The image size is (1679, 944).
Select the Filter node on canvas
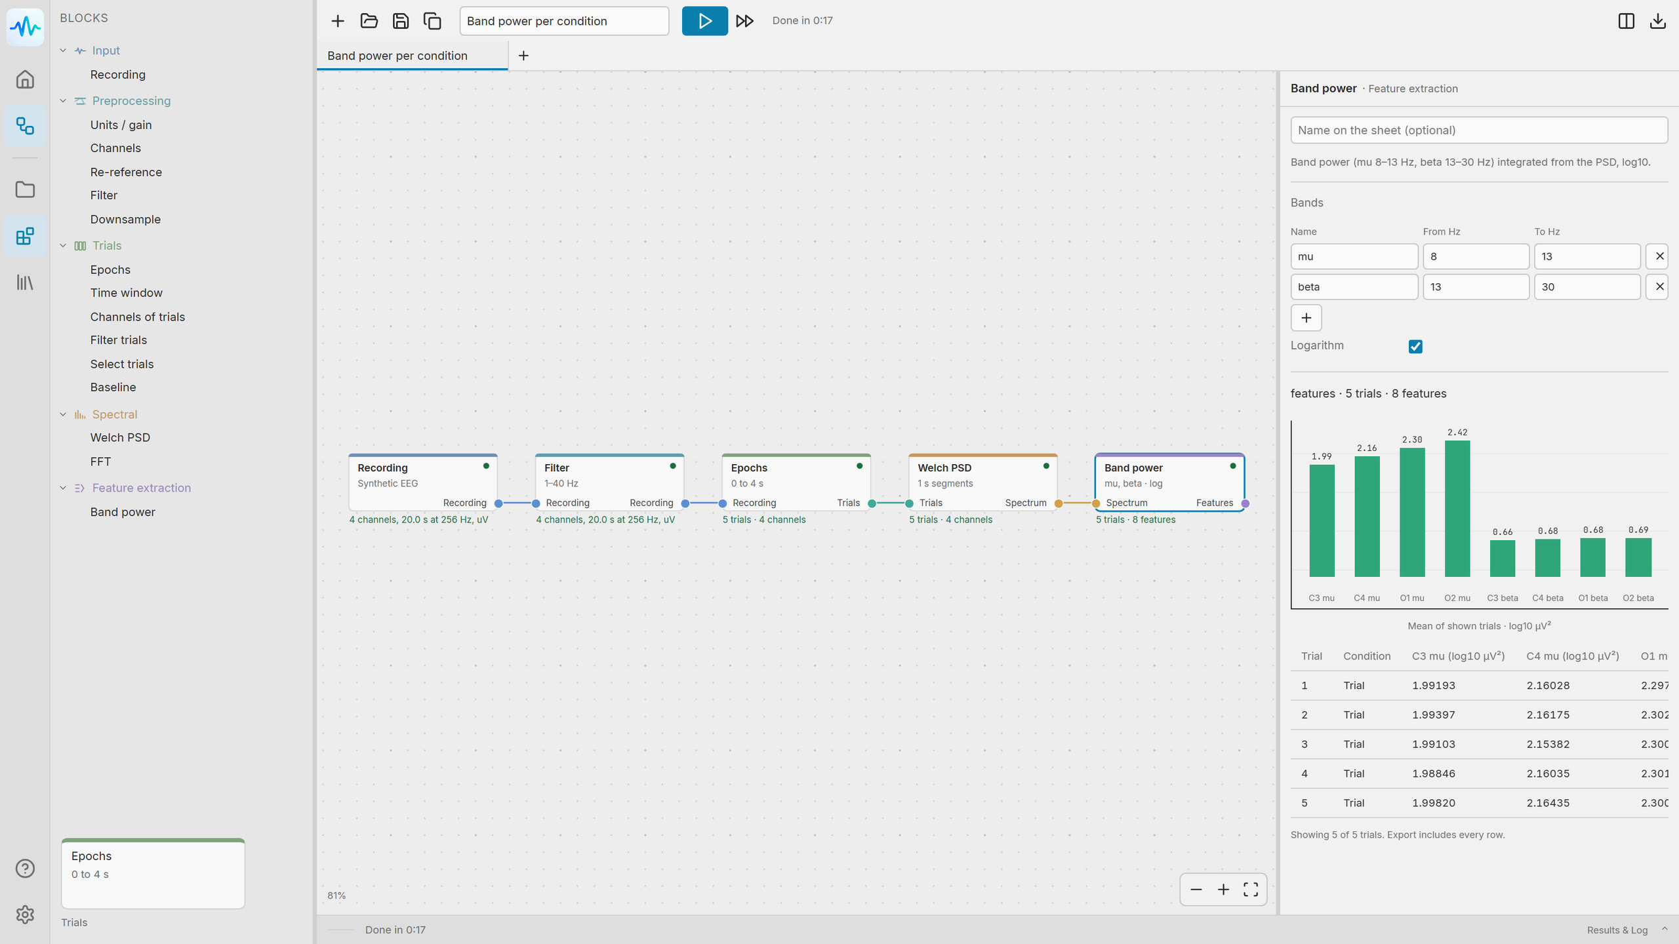(609, 482)
